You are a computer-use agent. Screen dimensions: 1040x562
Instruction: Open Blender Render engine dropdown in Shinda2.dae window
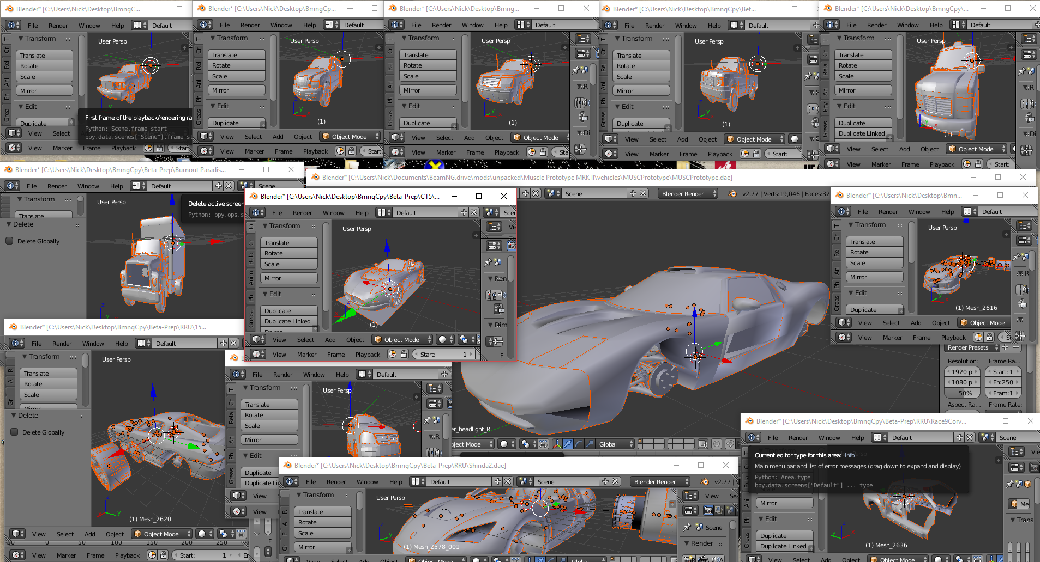[660, 481]
